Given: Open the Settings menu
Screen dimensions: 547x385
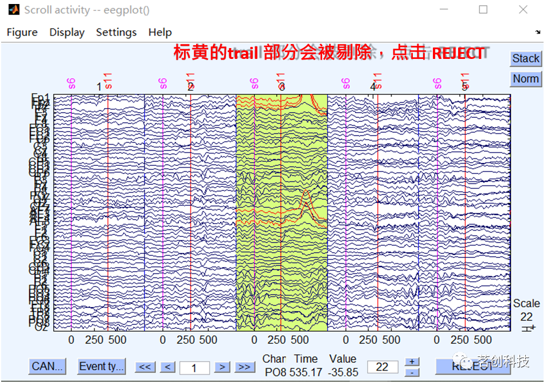Looking at the screenshot, I should (116, 32).
